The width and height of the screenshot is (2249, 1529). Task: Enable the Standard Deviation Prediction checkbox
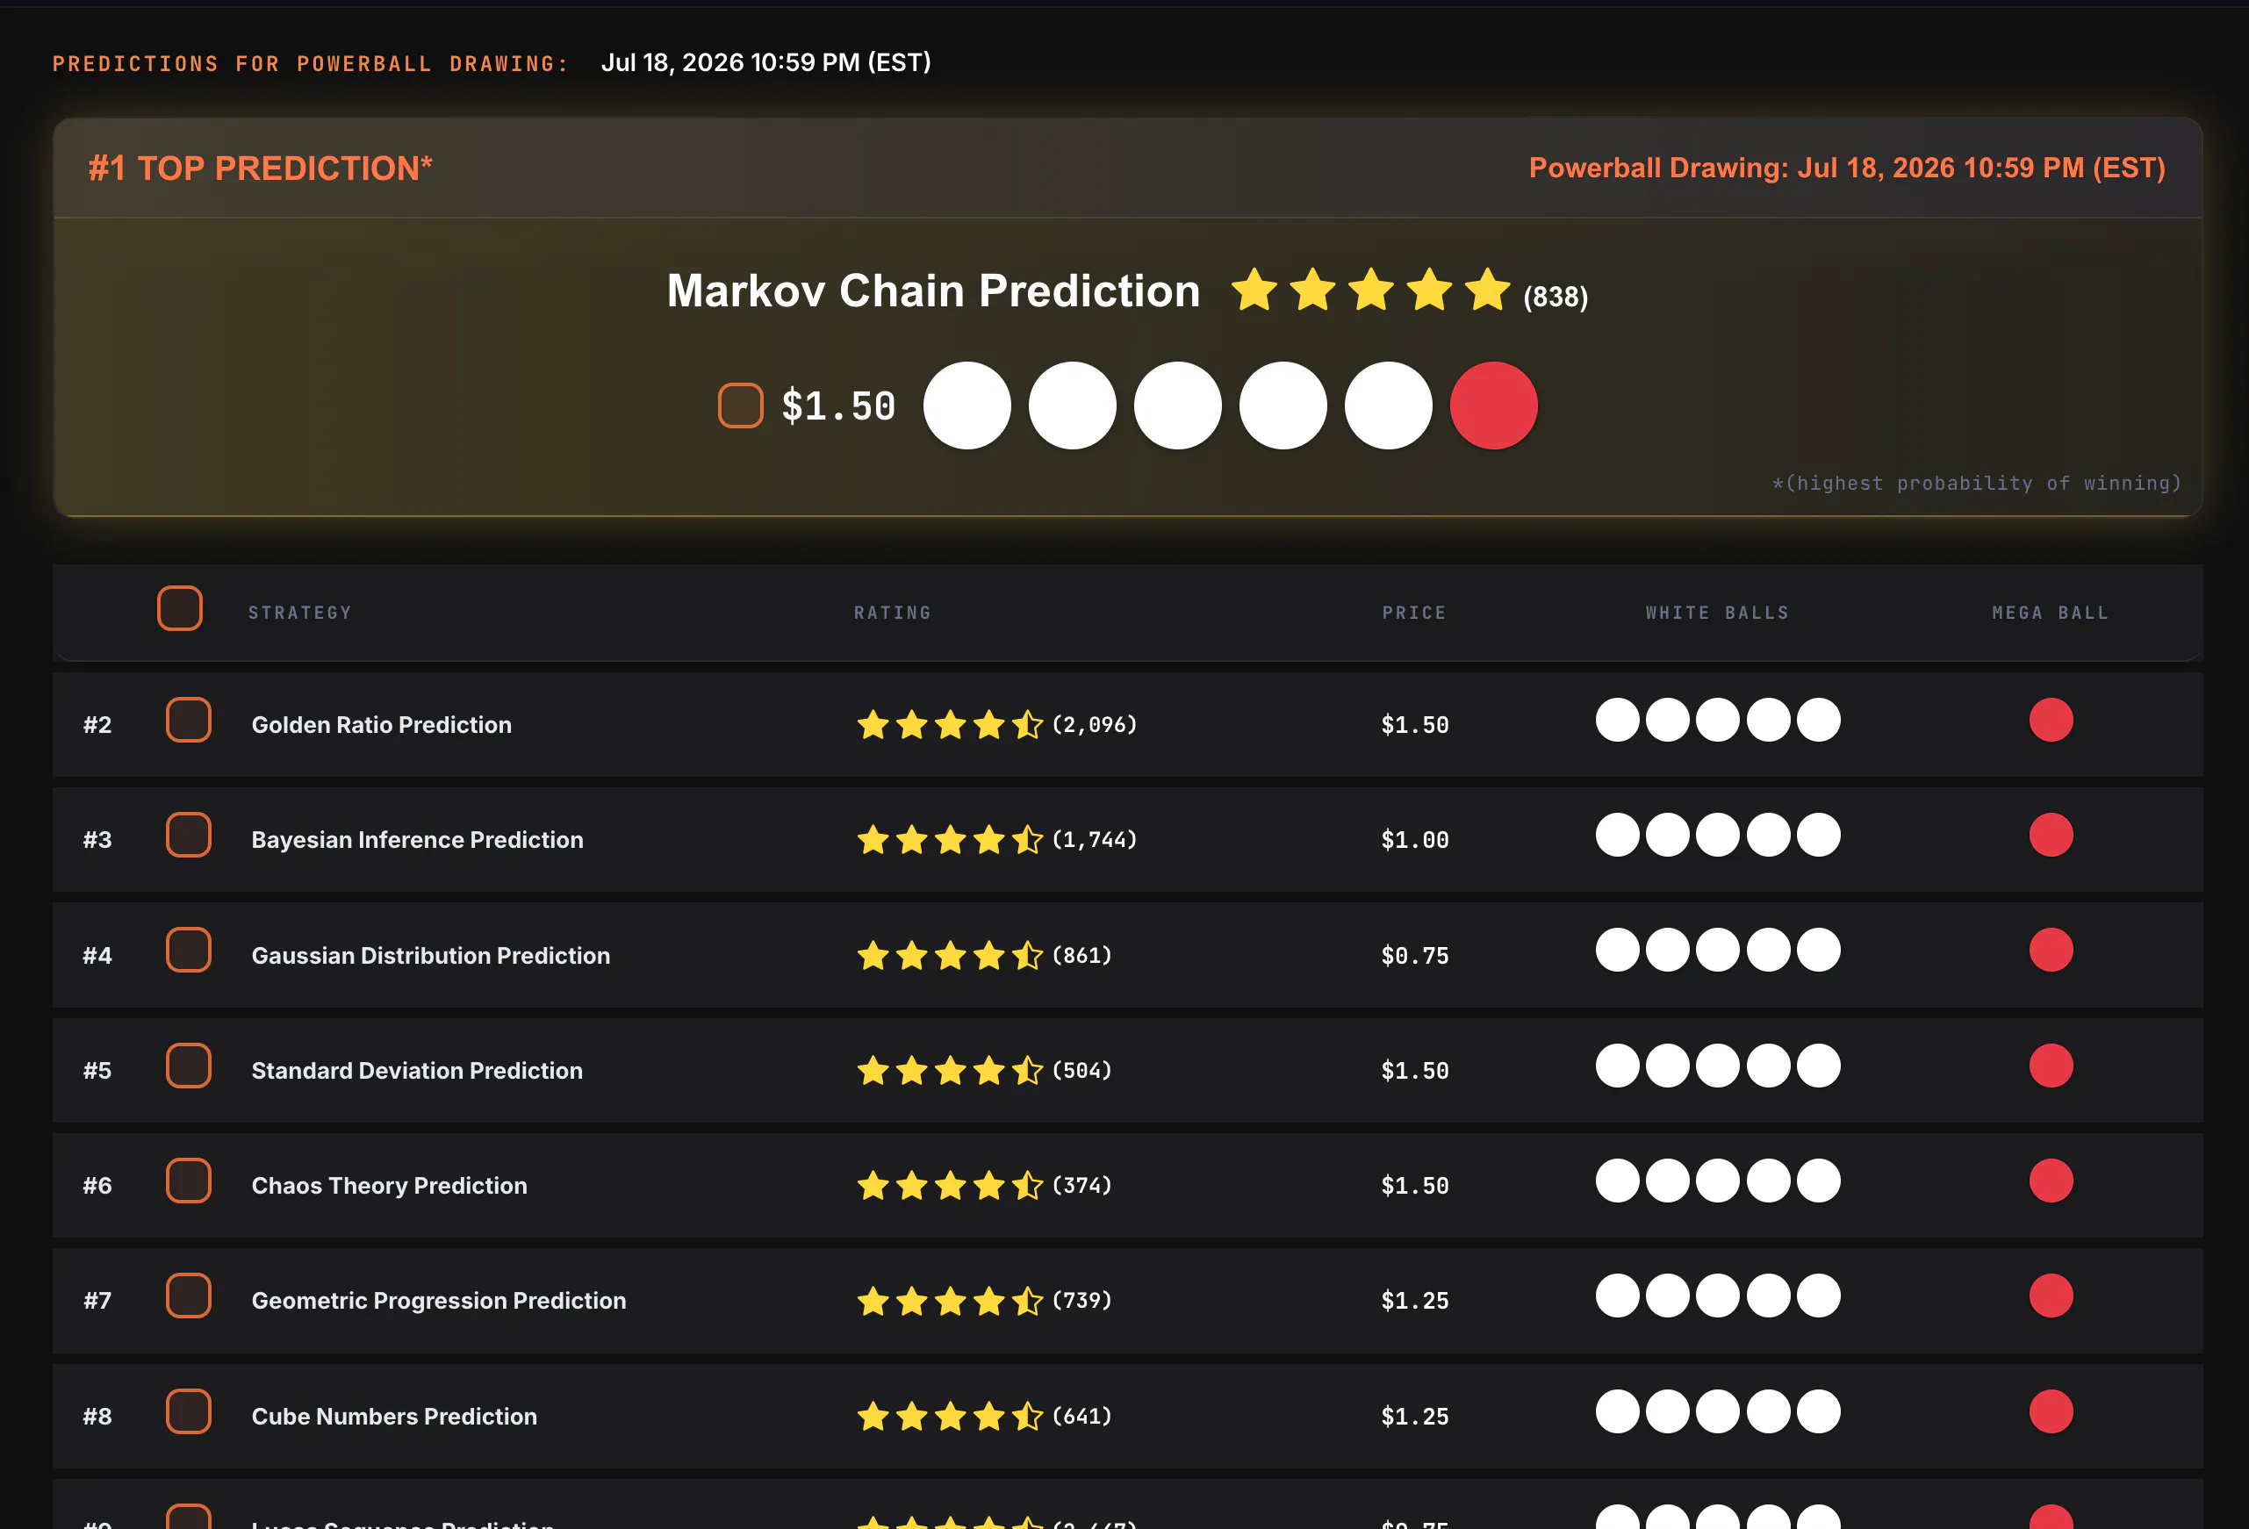pos(189,1066)
